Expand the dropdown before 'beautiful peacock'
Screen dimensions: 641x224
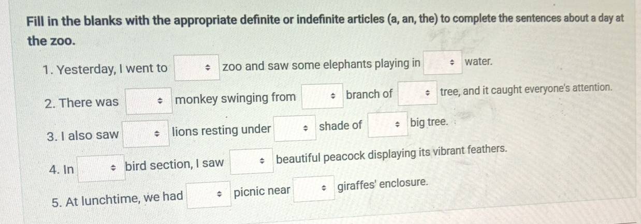251,161
